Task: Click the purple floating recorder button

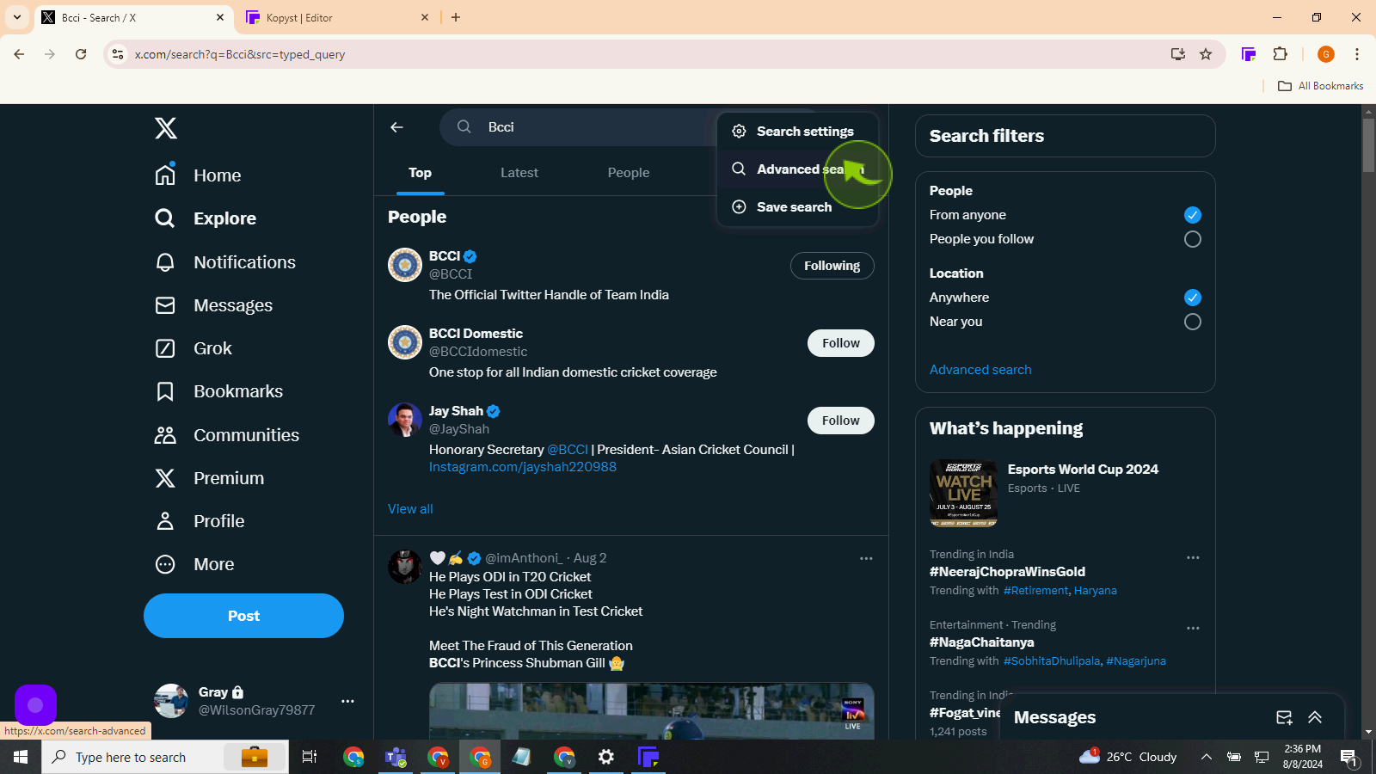Action: 35,705
